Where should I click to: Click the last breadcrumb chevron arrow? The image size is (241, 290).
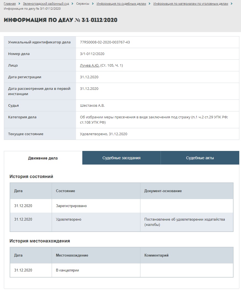(232, 4)
